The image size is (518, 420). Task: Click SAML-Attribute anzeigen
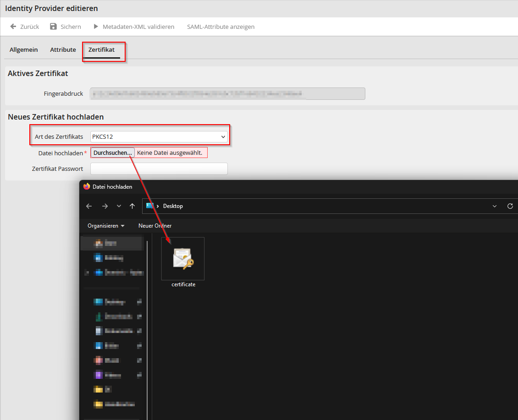tap(220, 27)
